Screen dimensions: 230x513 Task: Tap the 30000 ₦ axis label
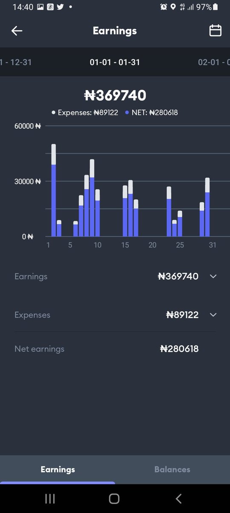click(27, 181)
